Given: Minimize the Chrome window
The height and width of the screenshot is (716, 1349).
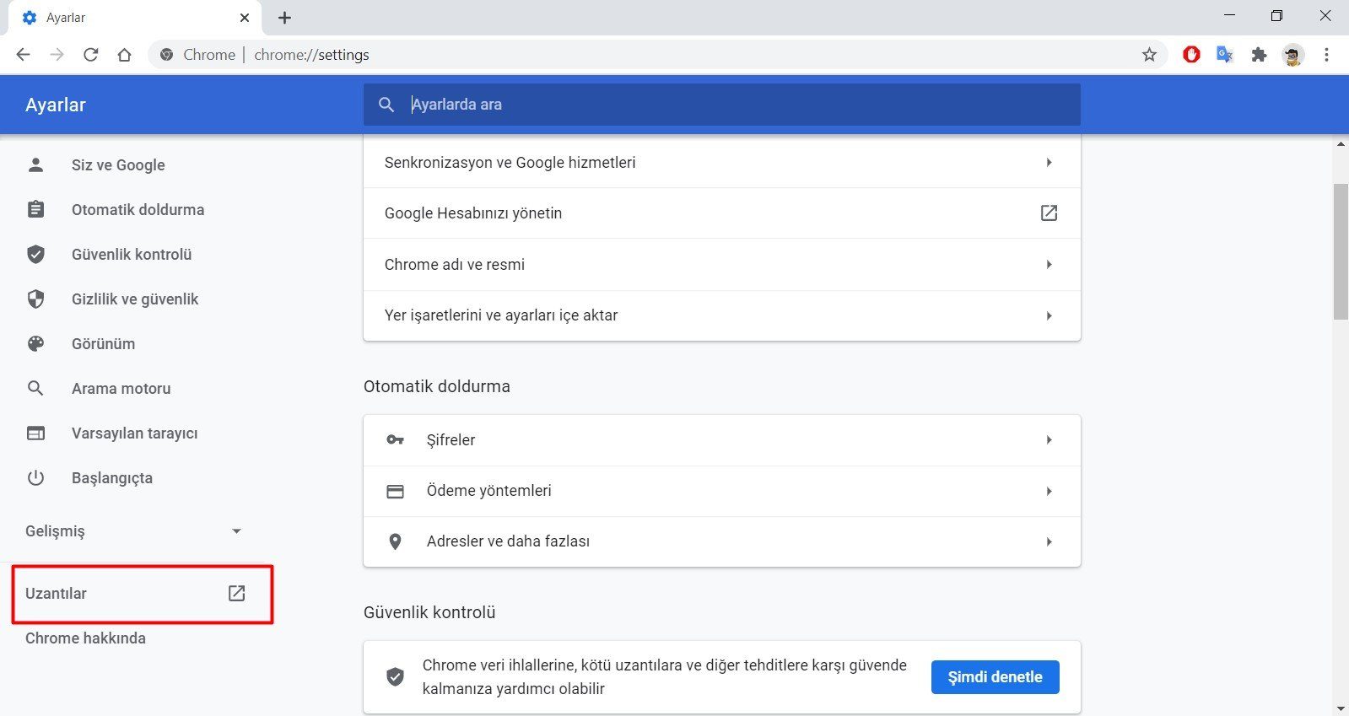Looking at the screenshot, I should point(1229,16).
